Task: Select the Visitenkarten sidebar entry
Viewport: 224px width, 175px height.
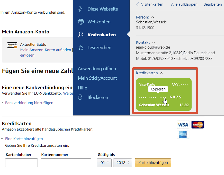Action: [x=101, y=34]
